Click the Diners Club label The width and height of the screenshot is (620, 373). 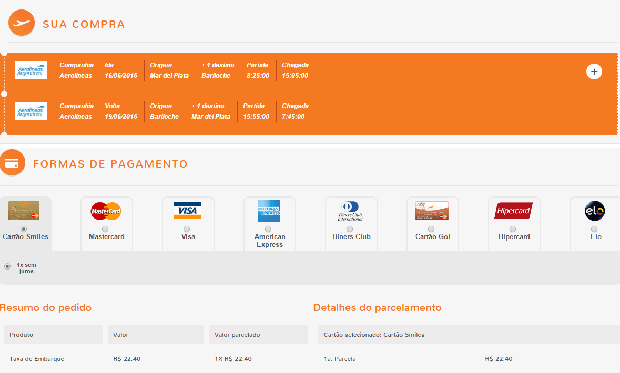[351, 237]
